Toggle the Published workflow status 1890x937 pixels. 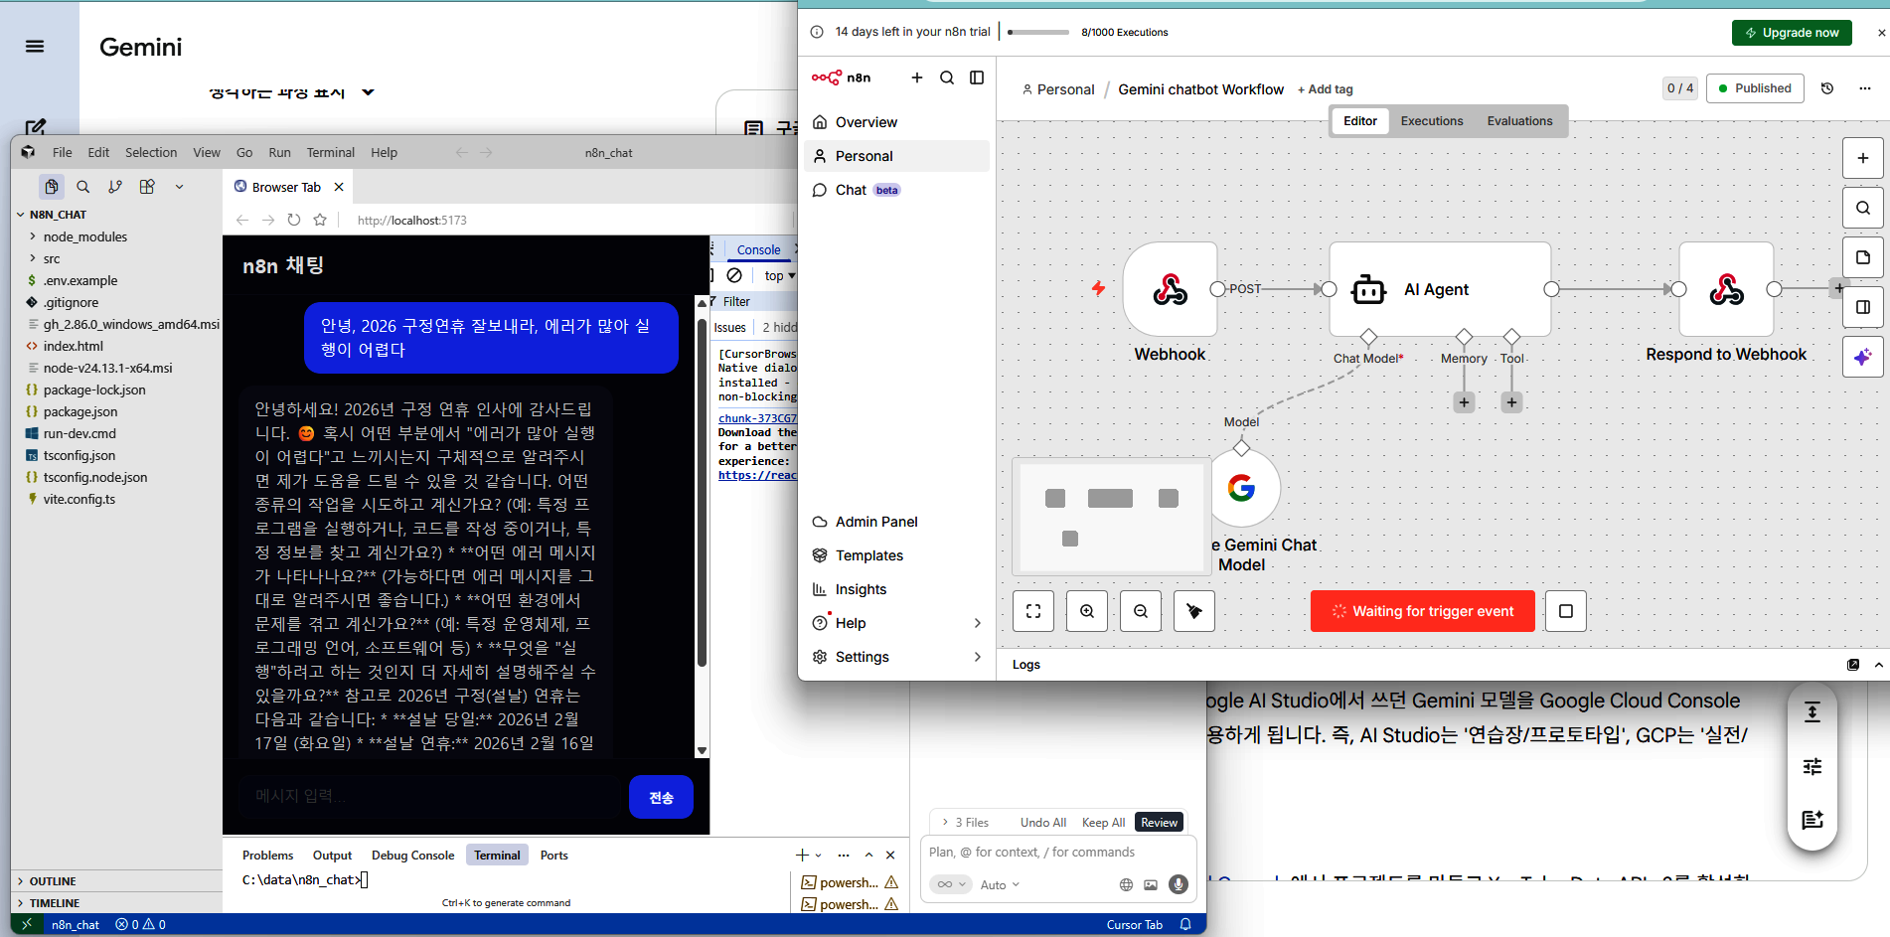pyautogui.click(x=1755, y=88)
